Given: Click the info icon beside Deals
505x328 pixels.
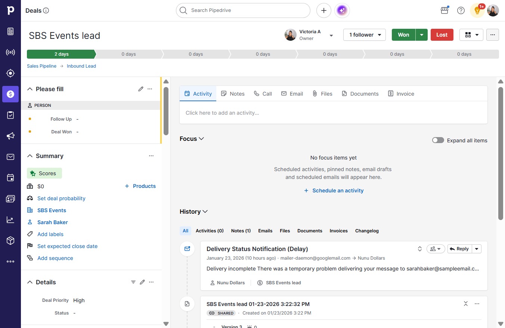Looking at the screenshot, I should click(46, 10).
